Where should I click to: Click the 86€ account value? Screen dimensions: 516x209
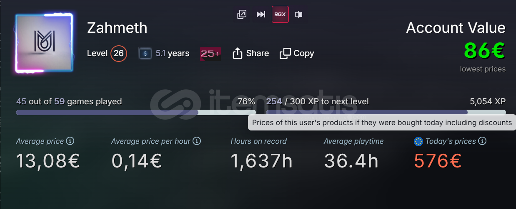pyautogui.click(x=484, y=51)
